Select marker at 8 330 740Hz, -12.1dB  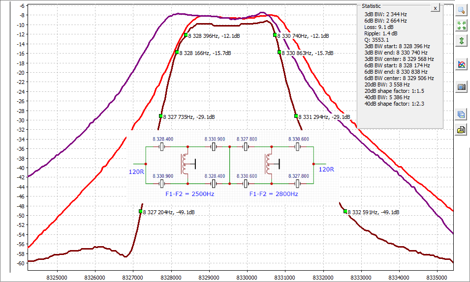275,35
